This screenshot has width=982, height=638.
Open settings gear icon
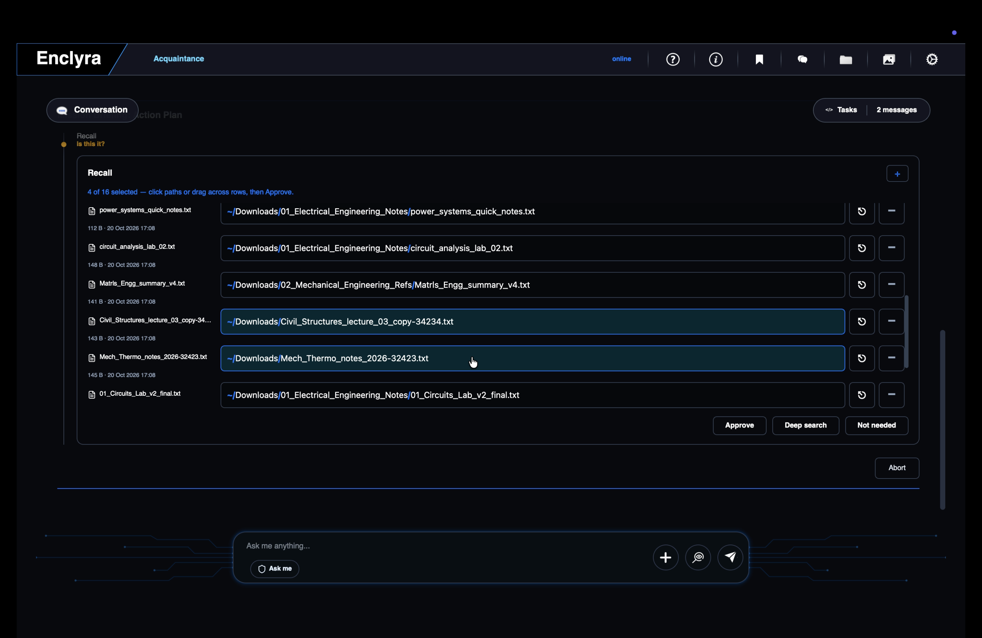click(x=932, y=59)
